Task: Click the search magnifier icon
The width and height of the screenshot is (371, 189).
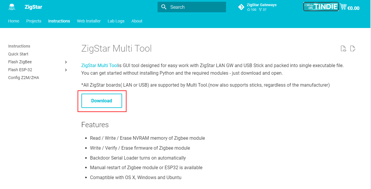Action: 164,7
